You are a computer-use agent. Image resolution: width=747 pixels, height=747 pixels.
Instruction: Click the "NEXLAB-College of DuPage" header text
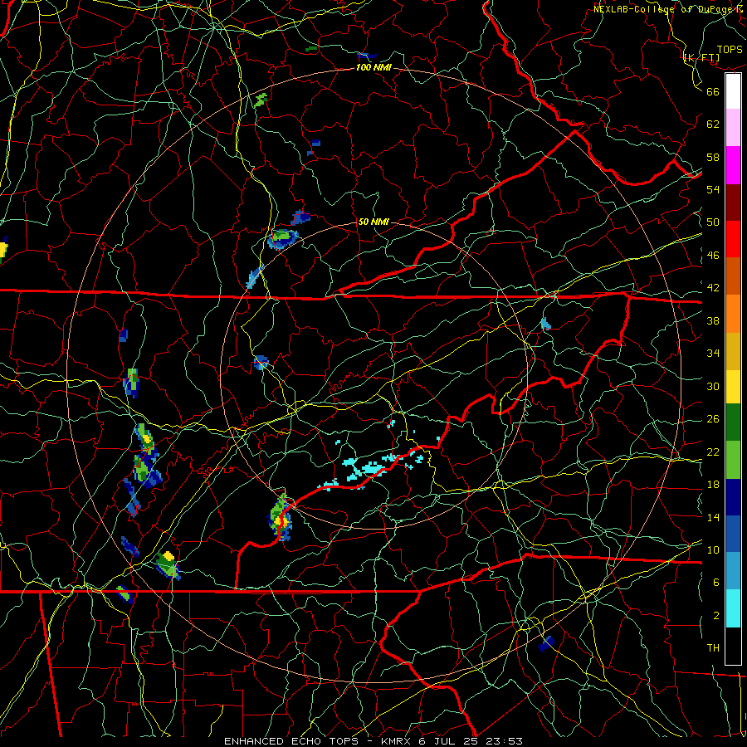click(662, 9)
